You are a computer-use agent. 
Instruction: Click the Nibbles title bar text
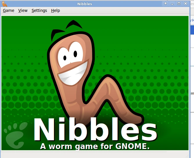(85, 4)
